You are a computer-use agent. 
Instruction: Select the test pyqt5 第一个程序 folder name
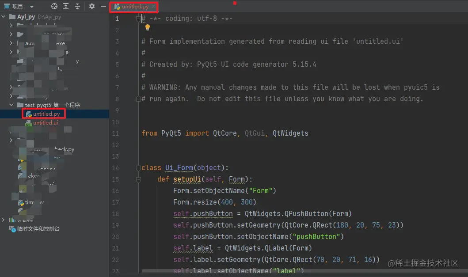[x=52, y=105]
